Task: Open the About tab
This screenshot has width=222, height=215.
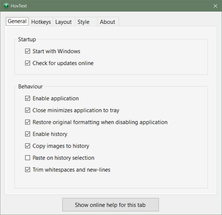Action: tap(108, 22)
